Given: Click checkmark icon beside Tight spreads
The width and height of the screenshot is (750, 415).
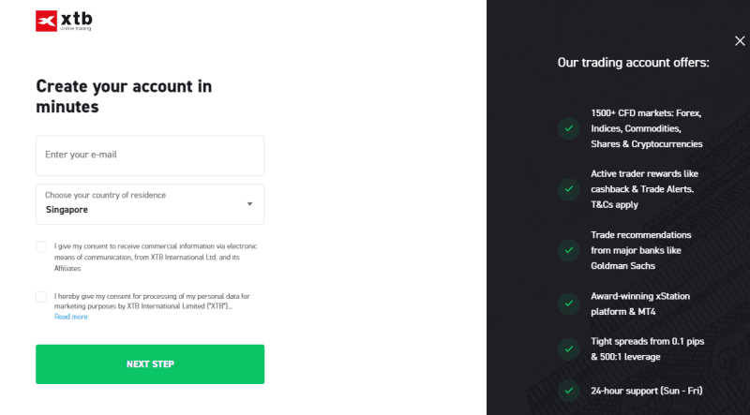Looking at the screenshot, I should click(x=568, y=348).
